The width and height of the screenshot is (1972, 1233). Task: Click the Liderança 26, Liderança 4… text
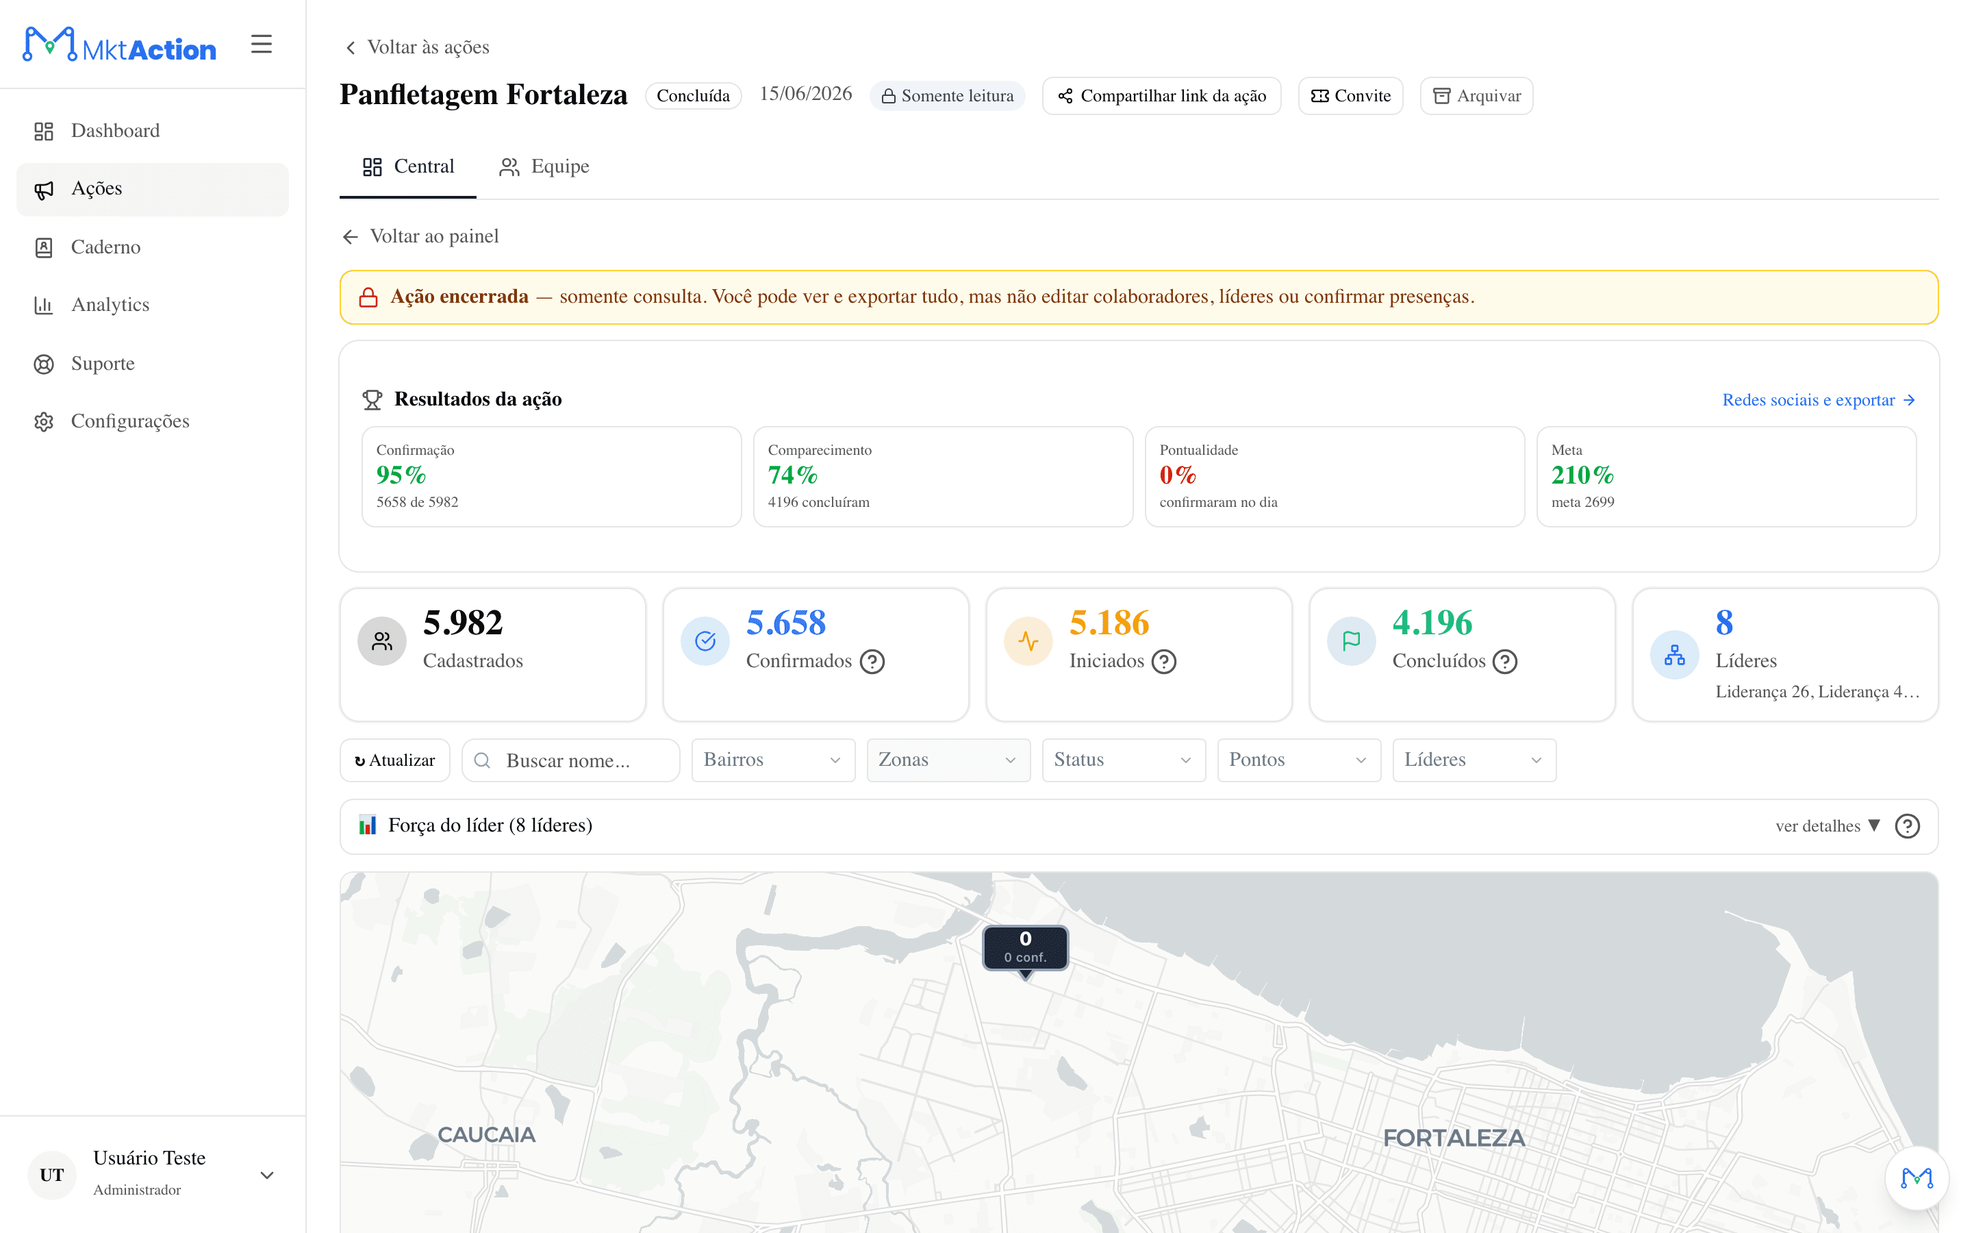tap(1817, 692)
